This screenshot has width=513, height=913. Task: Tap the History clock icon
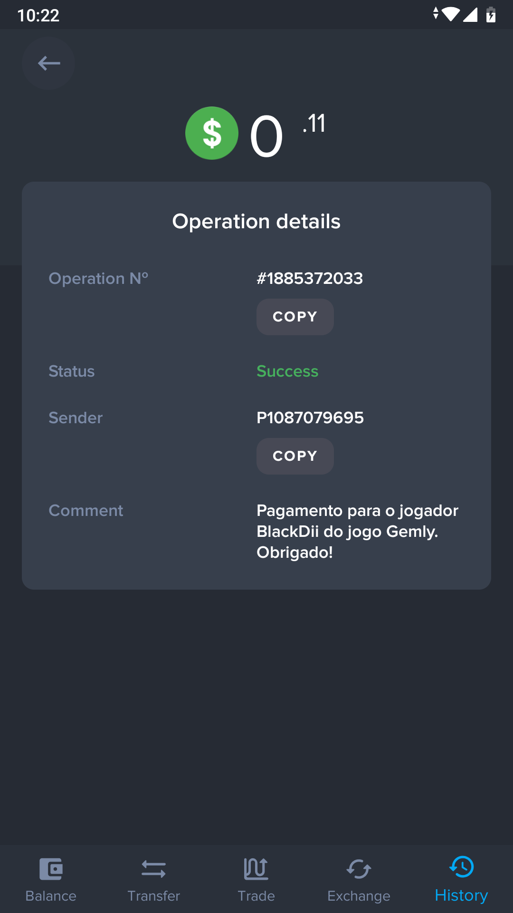[461, 866]
